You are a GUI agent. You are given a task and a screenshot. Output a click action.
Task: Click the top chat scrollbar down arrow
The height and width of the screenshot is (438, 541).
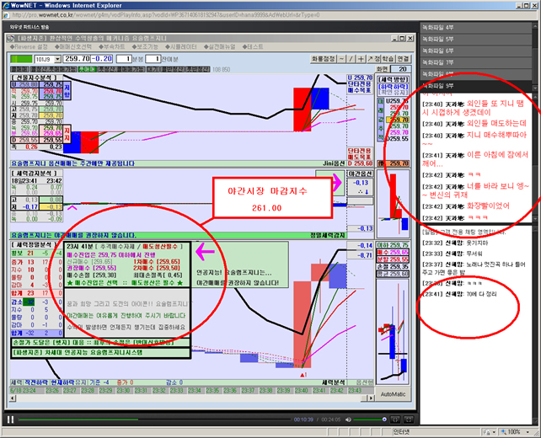pyautogui.click(x=536, y=218)
